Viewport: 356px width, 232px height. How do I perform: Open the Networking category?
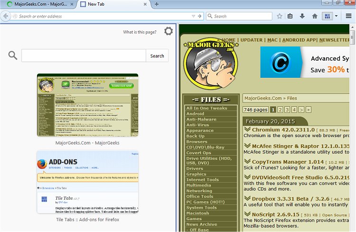pos(211,191)
